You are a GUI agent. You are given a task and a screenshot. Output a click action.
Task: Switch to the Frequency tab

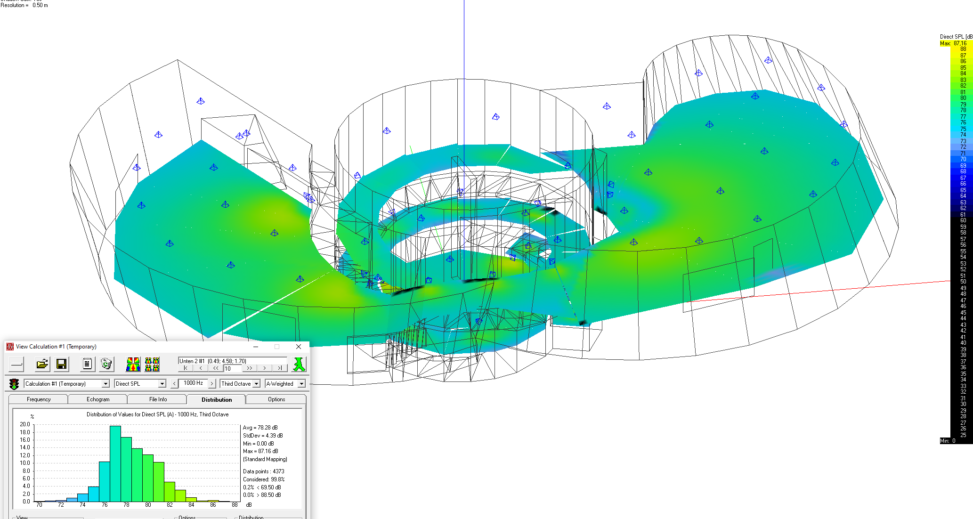39,399
